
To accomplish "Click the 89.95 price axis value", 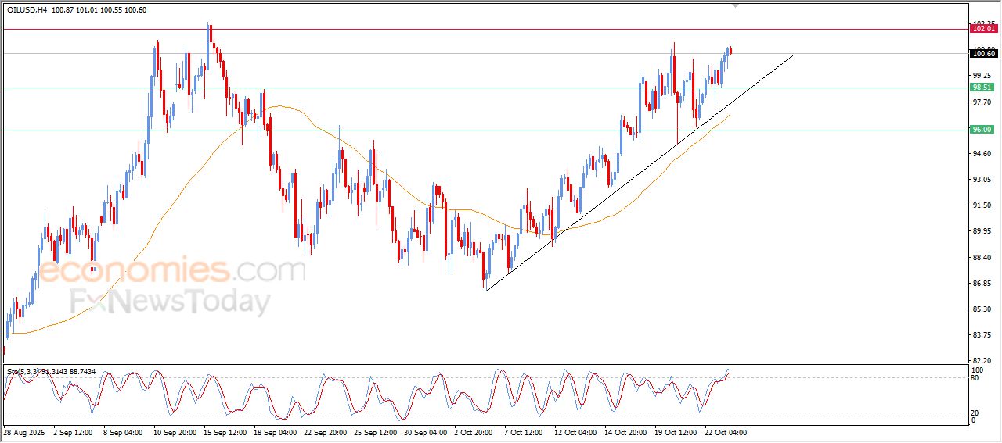I will [982, 231].
